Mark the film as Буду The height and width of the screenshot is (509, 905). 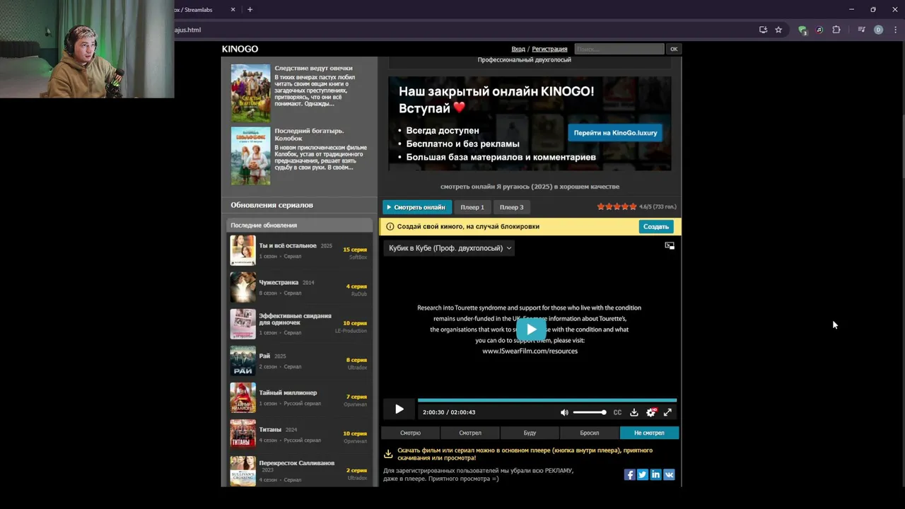click(x=530, y=433)
